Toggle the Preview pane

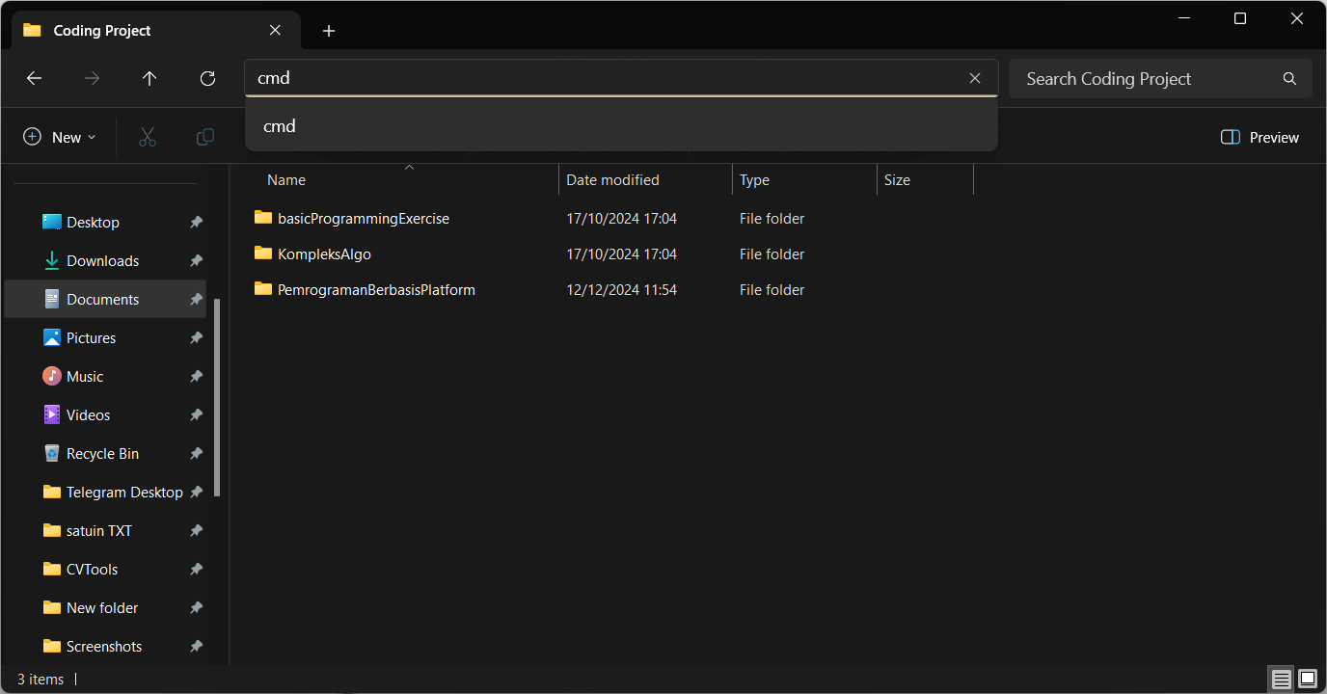click(x=1259, y=137)
